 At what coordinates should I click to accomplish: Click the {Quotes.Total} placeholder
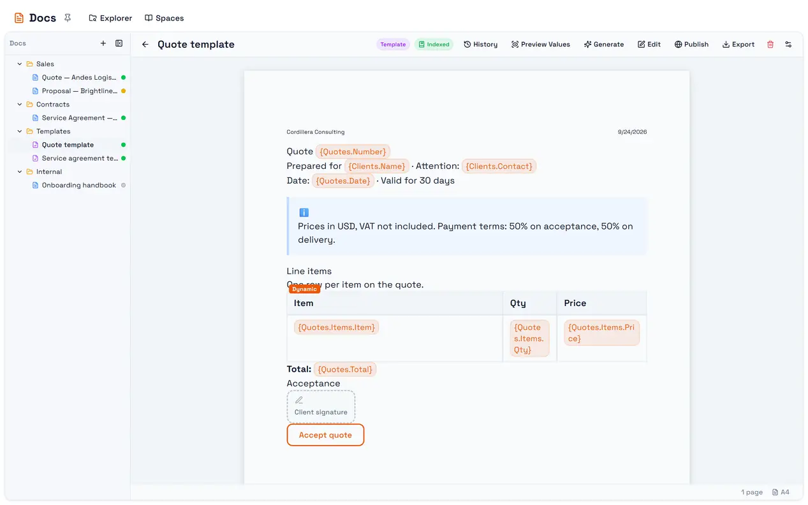click(x=345, y=369)
